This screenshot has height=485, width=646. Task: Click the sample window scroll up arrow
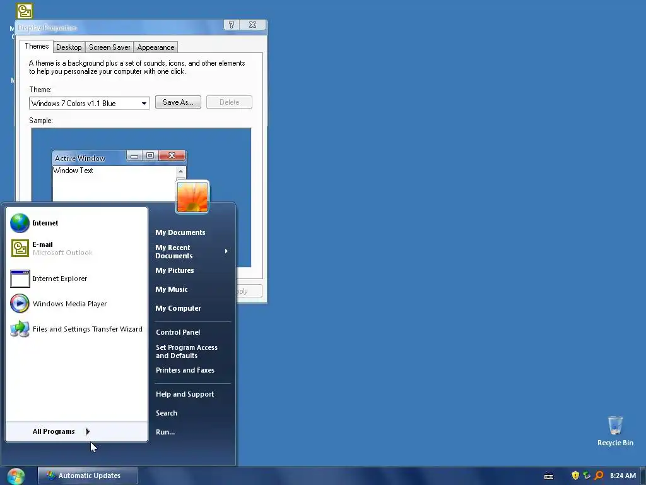coord(181,171)
